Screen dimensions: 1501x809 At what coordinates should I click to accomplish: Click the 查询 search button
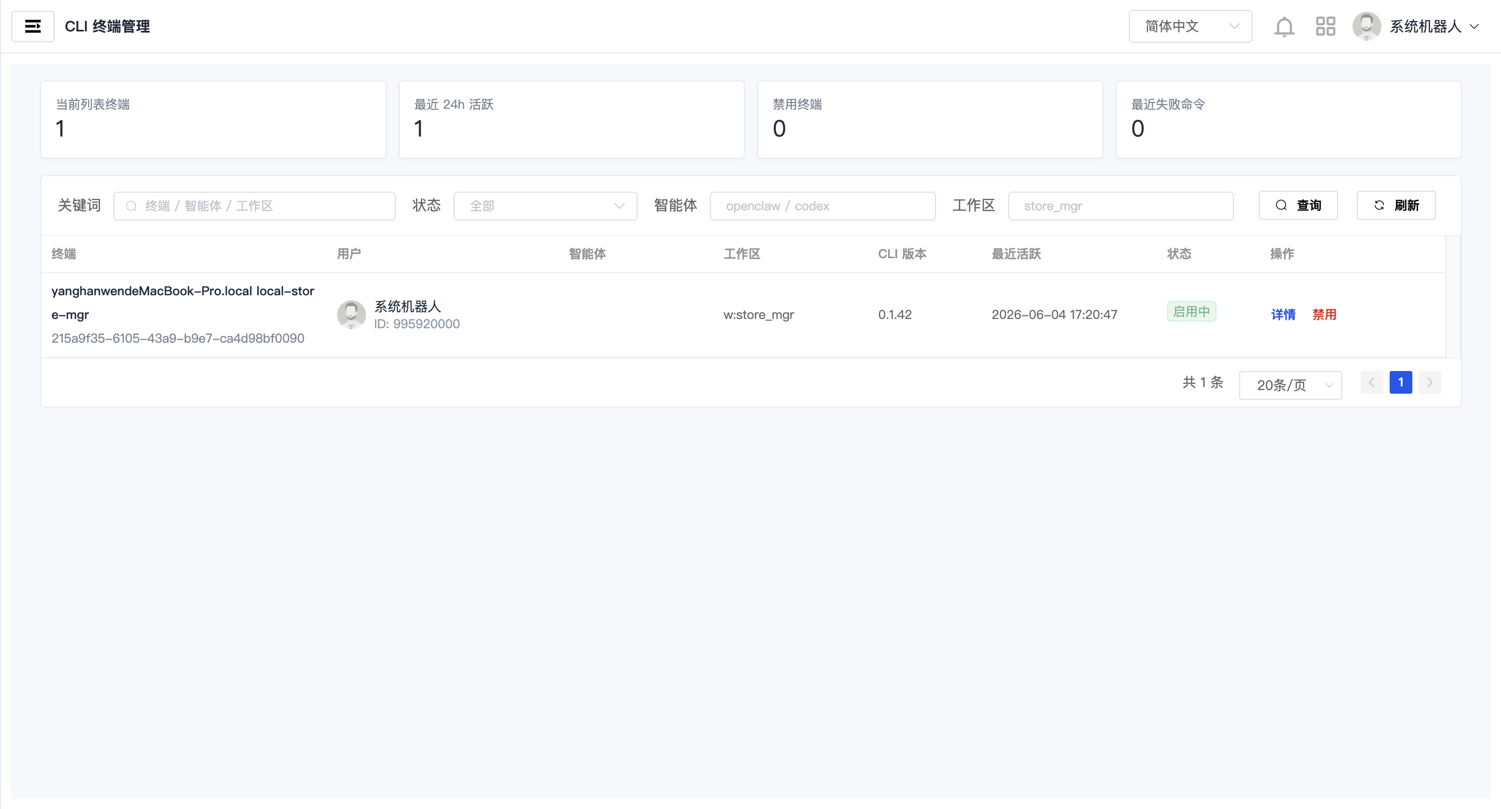(1297, 206)
